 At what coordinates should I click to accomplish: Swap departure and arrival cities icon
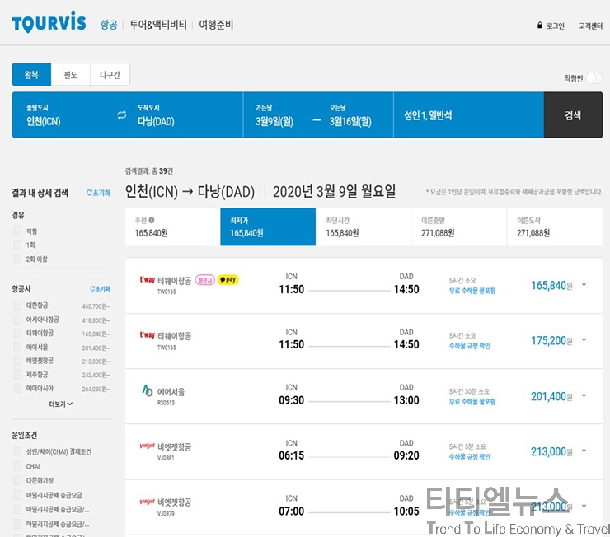pos(122,115)
